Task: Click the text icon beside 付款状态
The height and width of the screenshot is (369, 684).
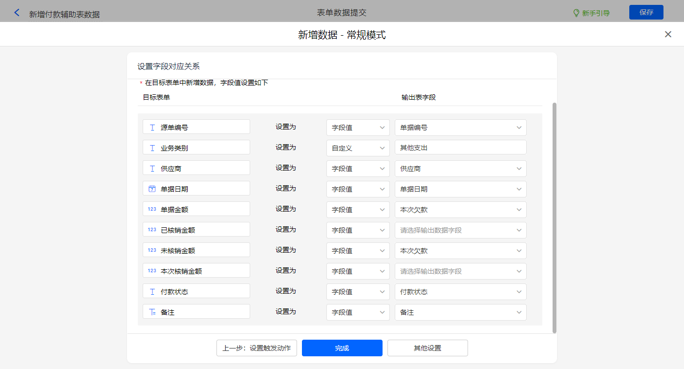Action: point(152,292)
